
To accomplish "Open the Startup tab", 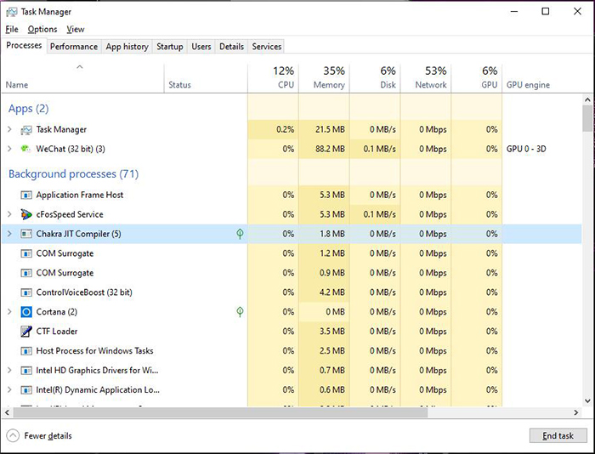I will [x=169, y=47].
